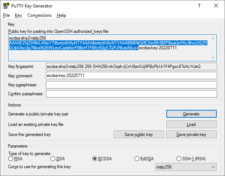Select the SSH-1 (RSA) option
The width and height of the screenshot is (225, 176).
(179, 159)
